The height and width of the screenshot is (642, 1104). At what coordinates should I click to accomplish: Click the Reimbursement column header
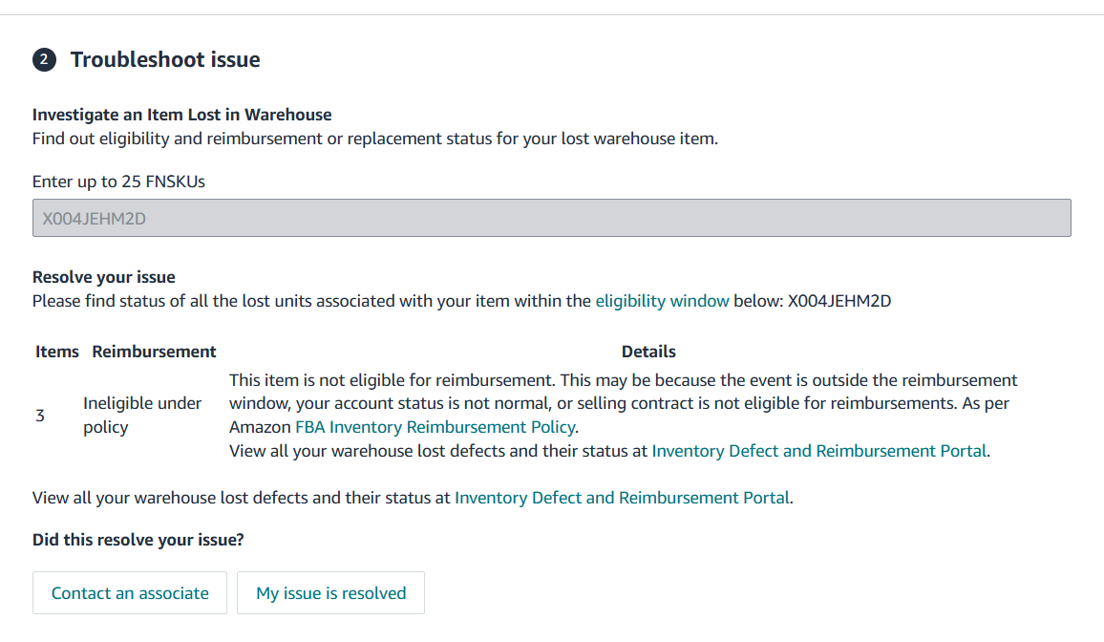point(154,352)
